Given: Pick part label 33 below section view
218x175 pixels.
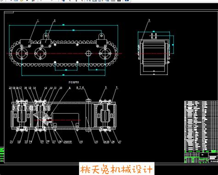Looking at the screenshot, I should tap(97, 142).
